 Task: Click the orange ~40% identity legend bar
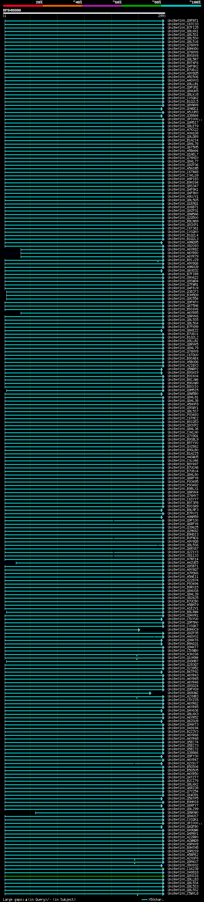(62, 6)
